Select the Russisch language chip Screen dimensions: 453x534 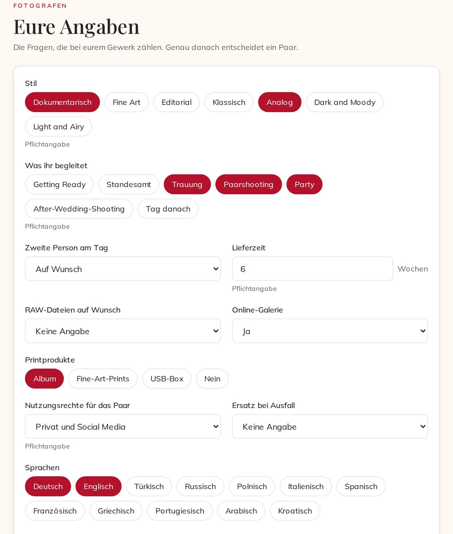(200, 486)
